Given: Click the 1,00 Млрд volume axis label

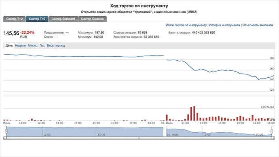Looking at the screenshot, I should 267,107.
